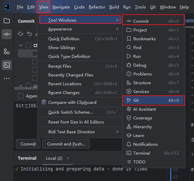The height and width of the screenshot is (181, 194).
Task: Open the Refactor menu
Action: (97, 7)
